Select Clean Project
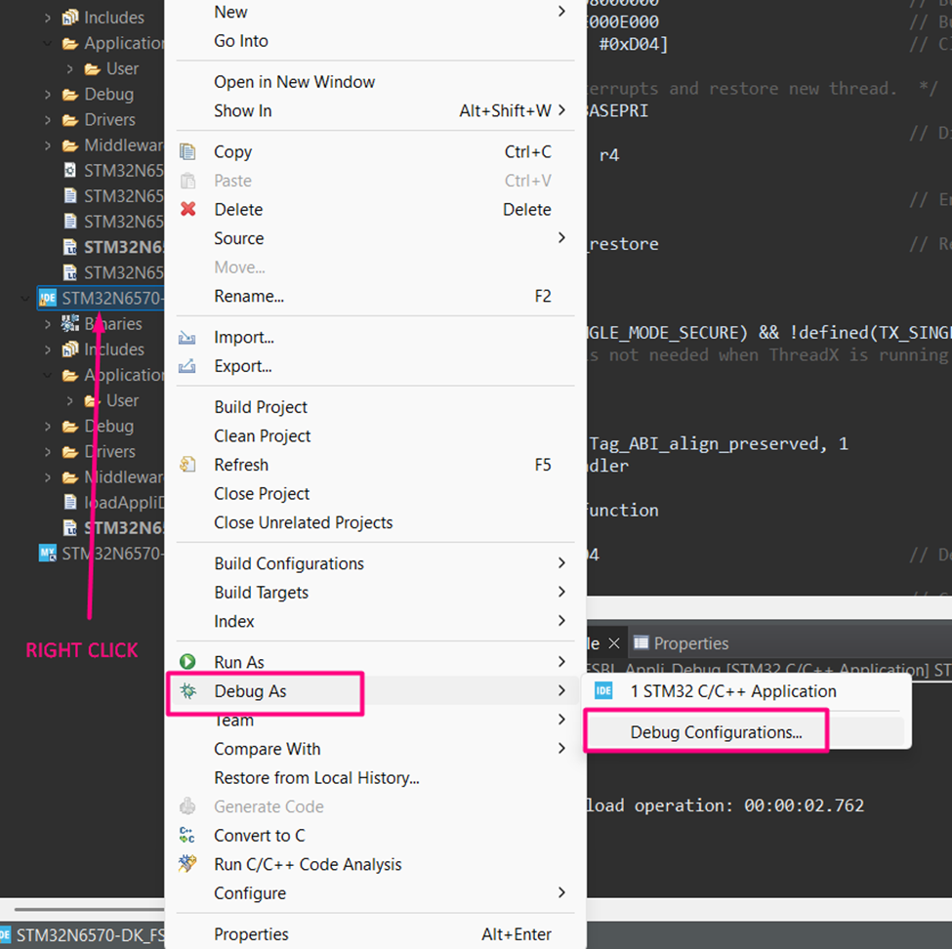952x949 pixels. tap(375, 436)
